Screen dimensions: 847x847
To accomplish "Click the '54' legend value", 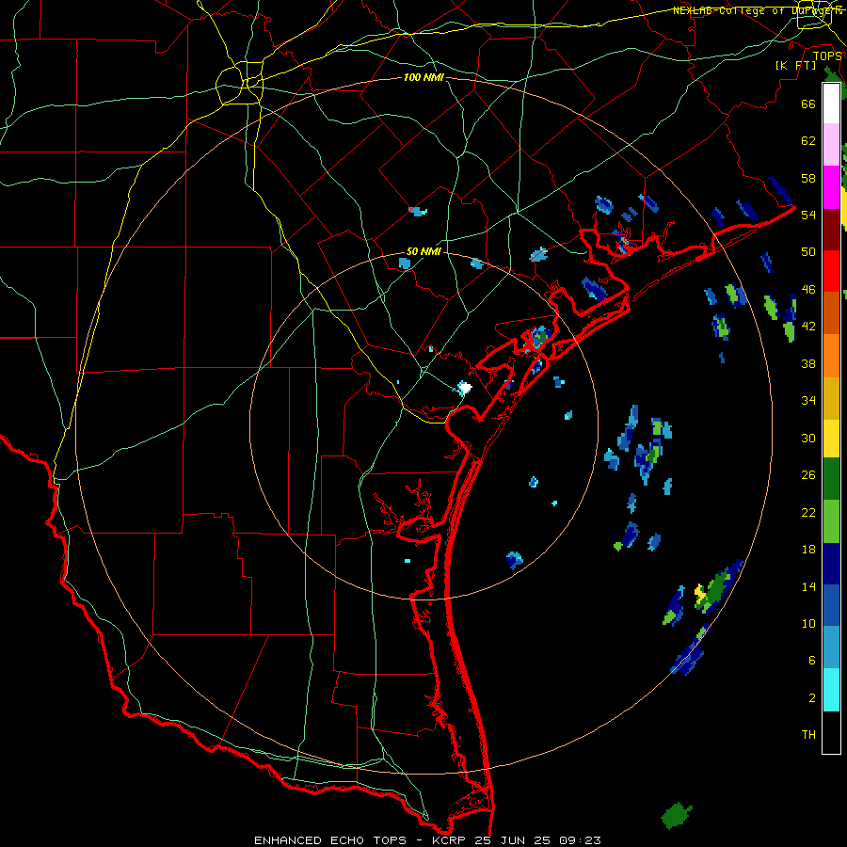I will click(808, 215).
